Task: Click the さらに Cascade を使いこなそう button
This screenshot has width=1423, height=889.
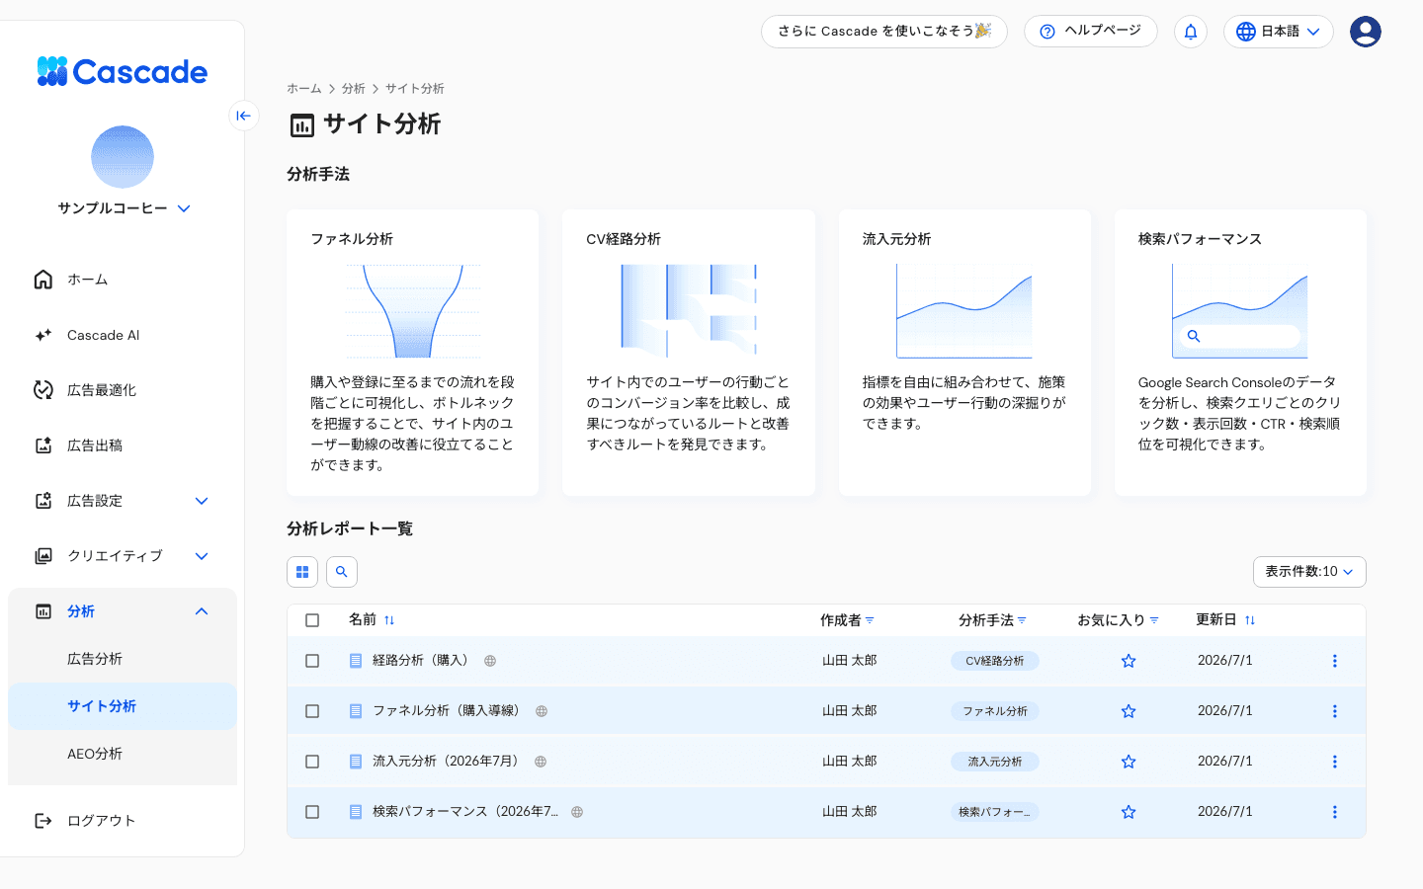Action: [x=884, y=31]
